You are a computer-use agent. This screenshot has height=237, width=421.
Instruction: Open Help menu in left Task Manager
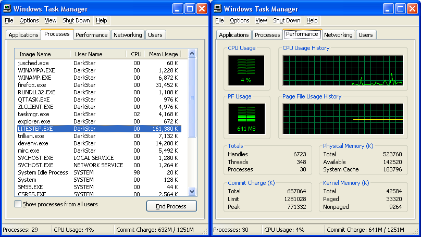pos(102,20)
